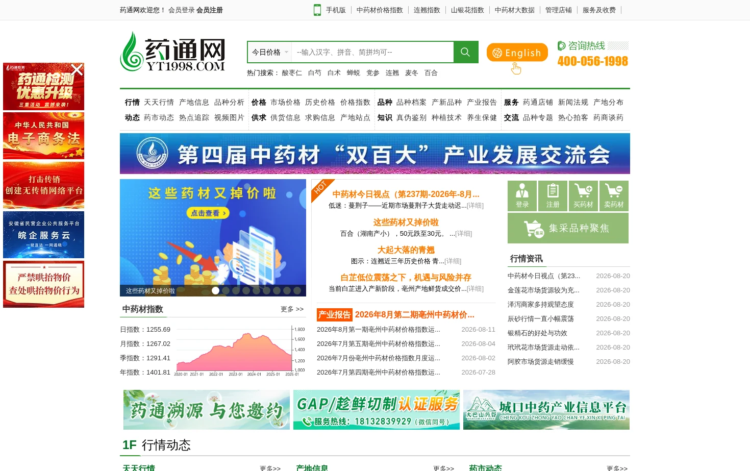750x471 pixels.
Task: Click the 集采品种聚焦 green banner button
Action: coord(568,228)
